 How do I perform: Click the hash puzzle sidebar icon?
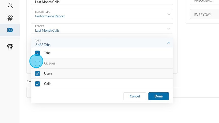[10, 18]
